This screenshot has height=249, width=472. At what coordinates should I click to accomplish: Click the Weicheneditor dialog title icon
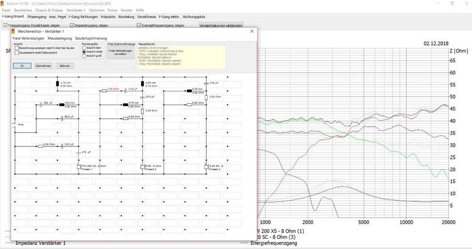point(16,31)
